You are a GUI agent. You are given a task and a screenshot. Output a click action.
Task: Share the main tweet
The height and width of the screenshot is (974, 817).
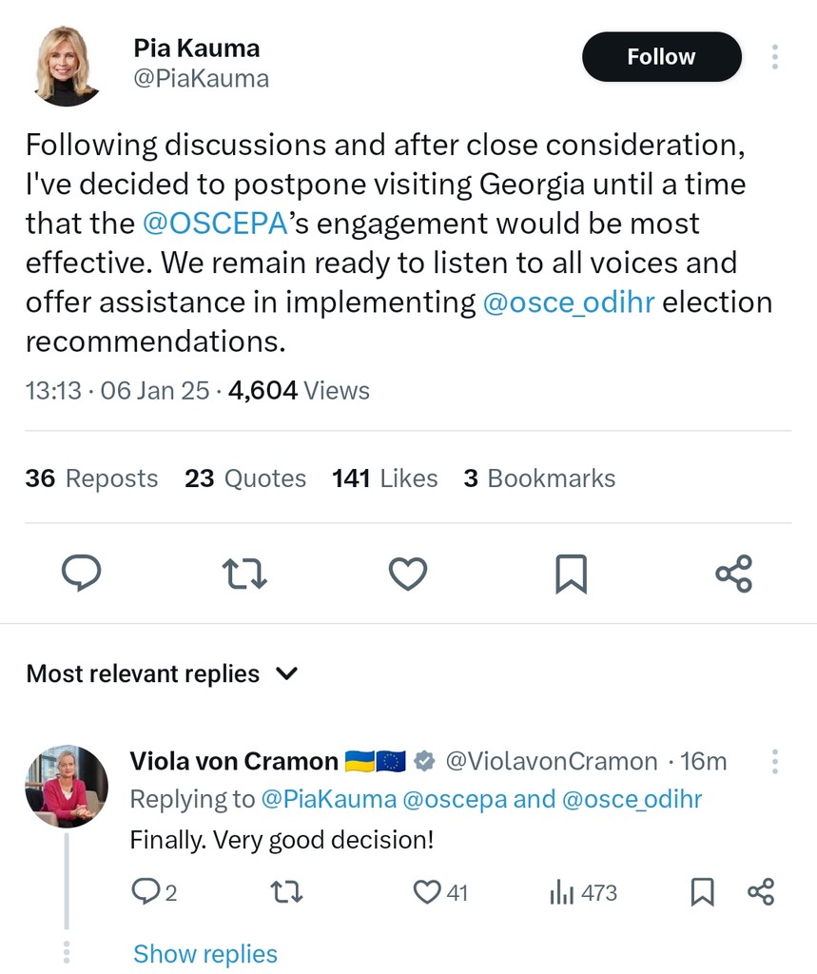point(733,574)
